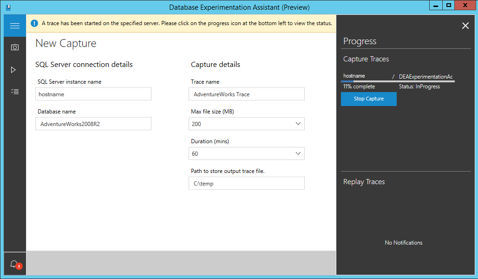Screen dimensions: 478x279
Task: Select the Capture Traces section heading
Action: (x=366, y=59)
